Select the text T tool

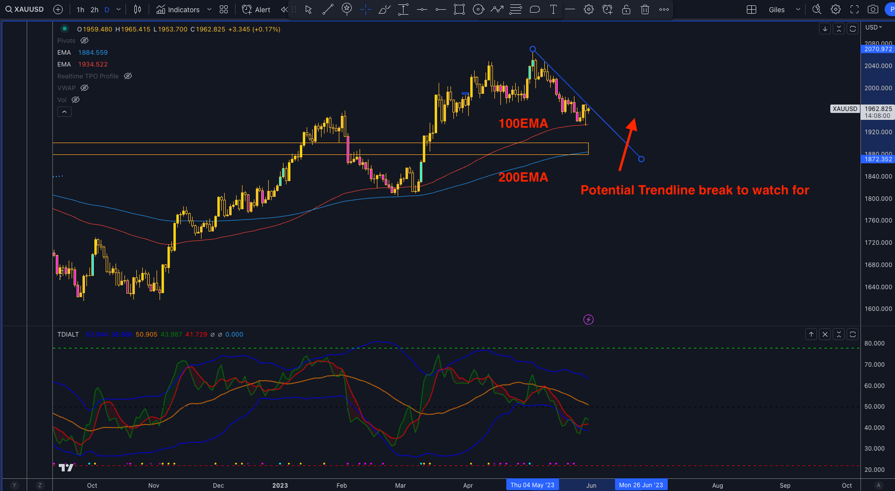pyautogui.click(x=554, y=9)
